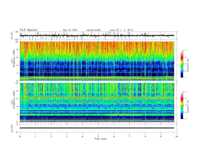199x153 pixels.
Task: Click the ch.1 spectrogram color bar
Action: [182, 64]
